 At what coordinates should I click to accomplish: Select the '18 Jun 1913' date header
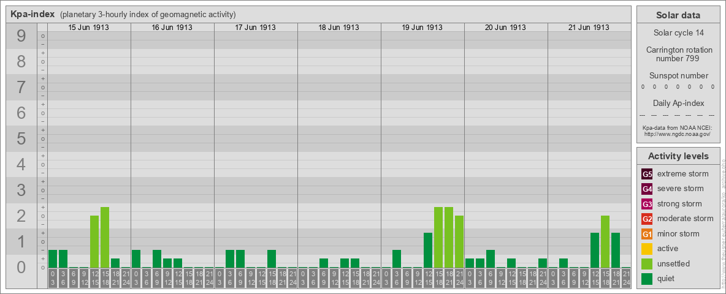click(x=339, y=28)
